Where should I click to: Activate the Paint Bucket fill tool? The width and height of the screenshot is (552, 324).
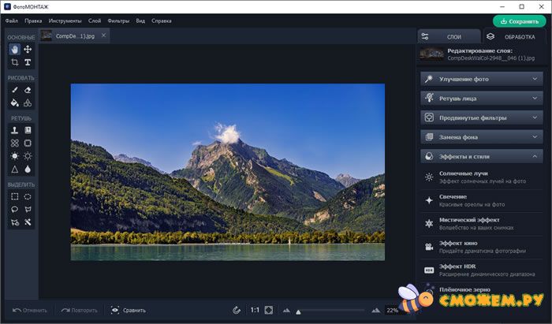[15, 103]
